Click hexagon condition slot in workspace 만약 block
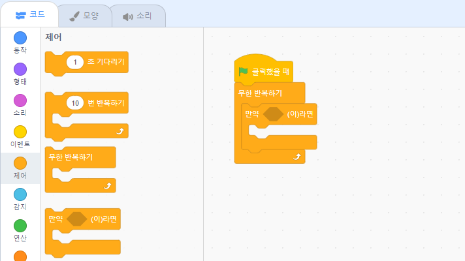 [x=273, y=114]
